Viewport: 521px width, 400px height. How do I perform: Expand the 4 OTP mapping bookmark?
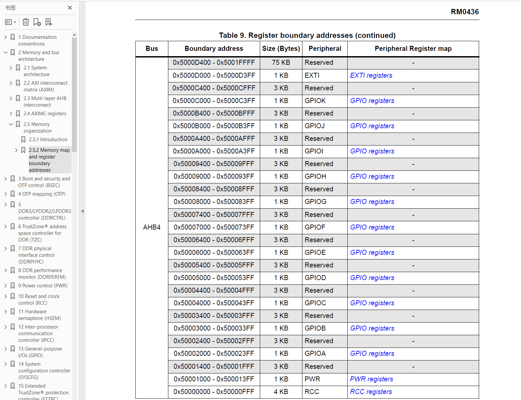pos(6,194)
